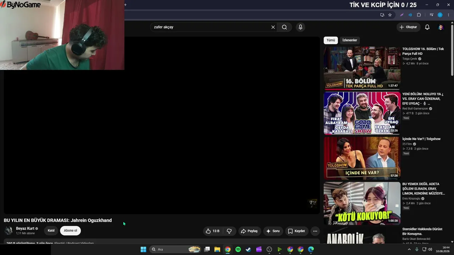The height and width of the screenshot is (255, 454).
Task: Open volume control in system tray
Action: pyautogui.click(x=430, y=249)
